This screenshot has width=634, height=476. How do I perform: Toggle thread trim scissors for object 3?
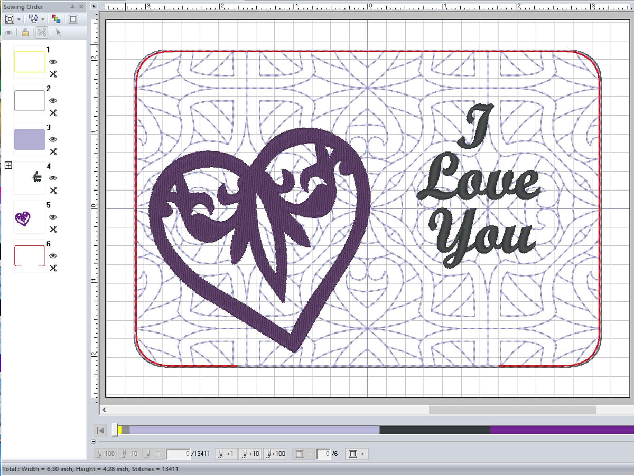coord(53,152)
